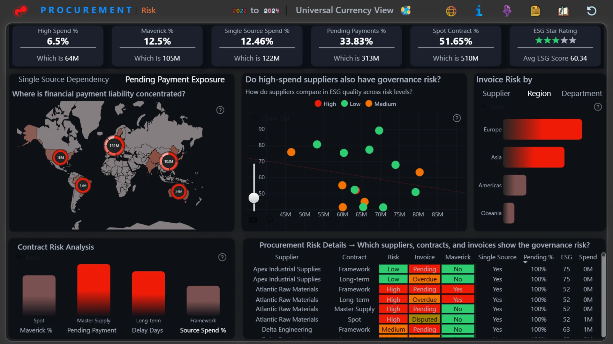The width and height of the screenshot is (613, 344).
Task: Click the Avg ESG Score 60.34 text
Action: (555, 58)
